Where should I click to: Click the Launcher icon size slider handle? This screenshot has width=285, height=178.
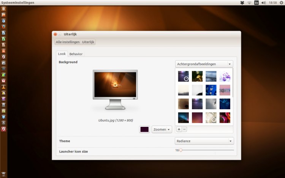181,150
